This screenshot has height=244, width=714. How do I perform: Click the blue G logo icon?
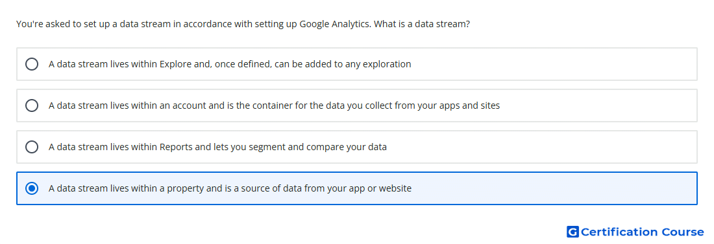pyautogui.click(x=572, y=232)
